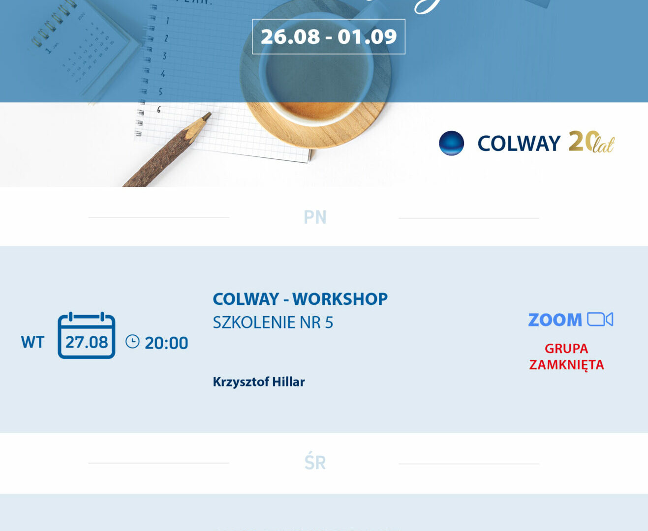
Task: Click the 20:00 event time
Action: point(166,343)
